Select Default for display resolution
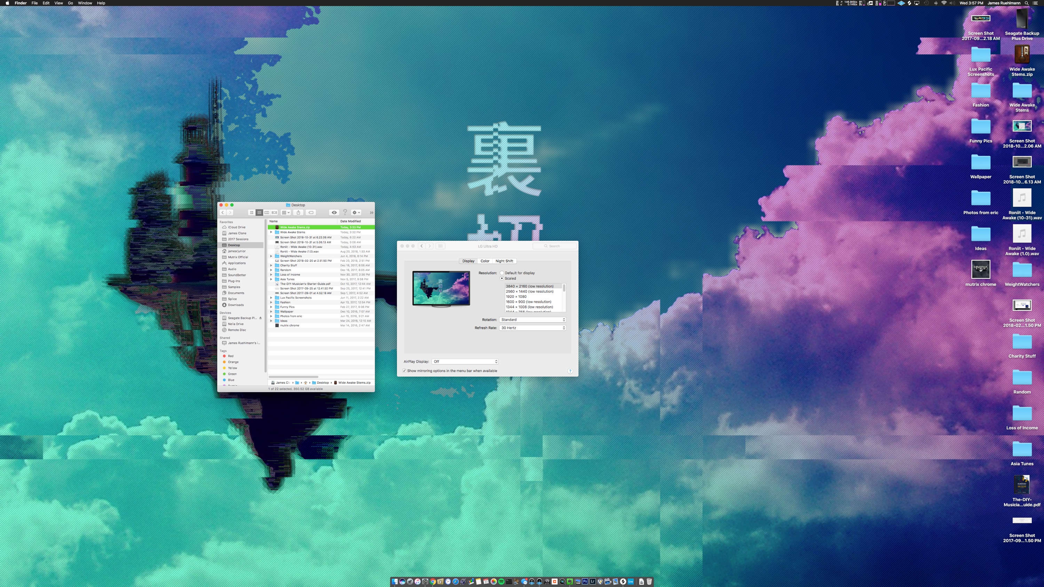 tap(502, 273)
